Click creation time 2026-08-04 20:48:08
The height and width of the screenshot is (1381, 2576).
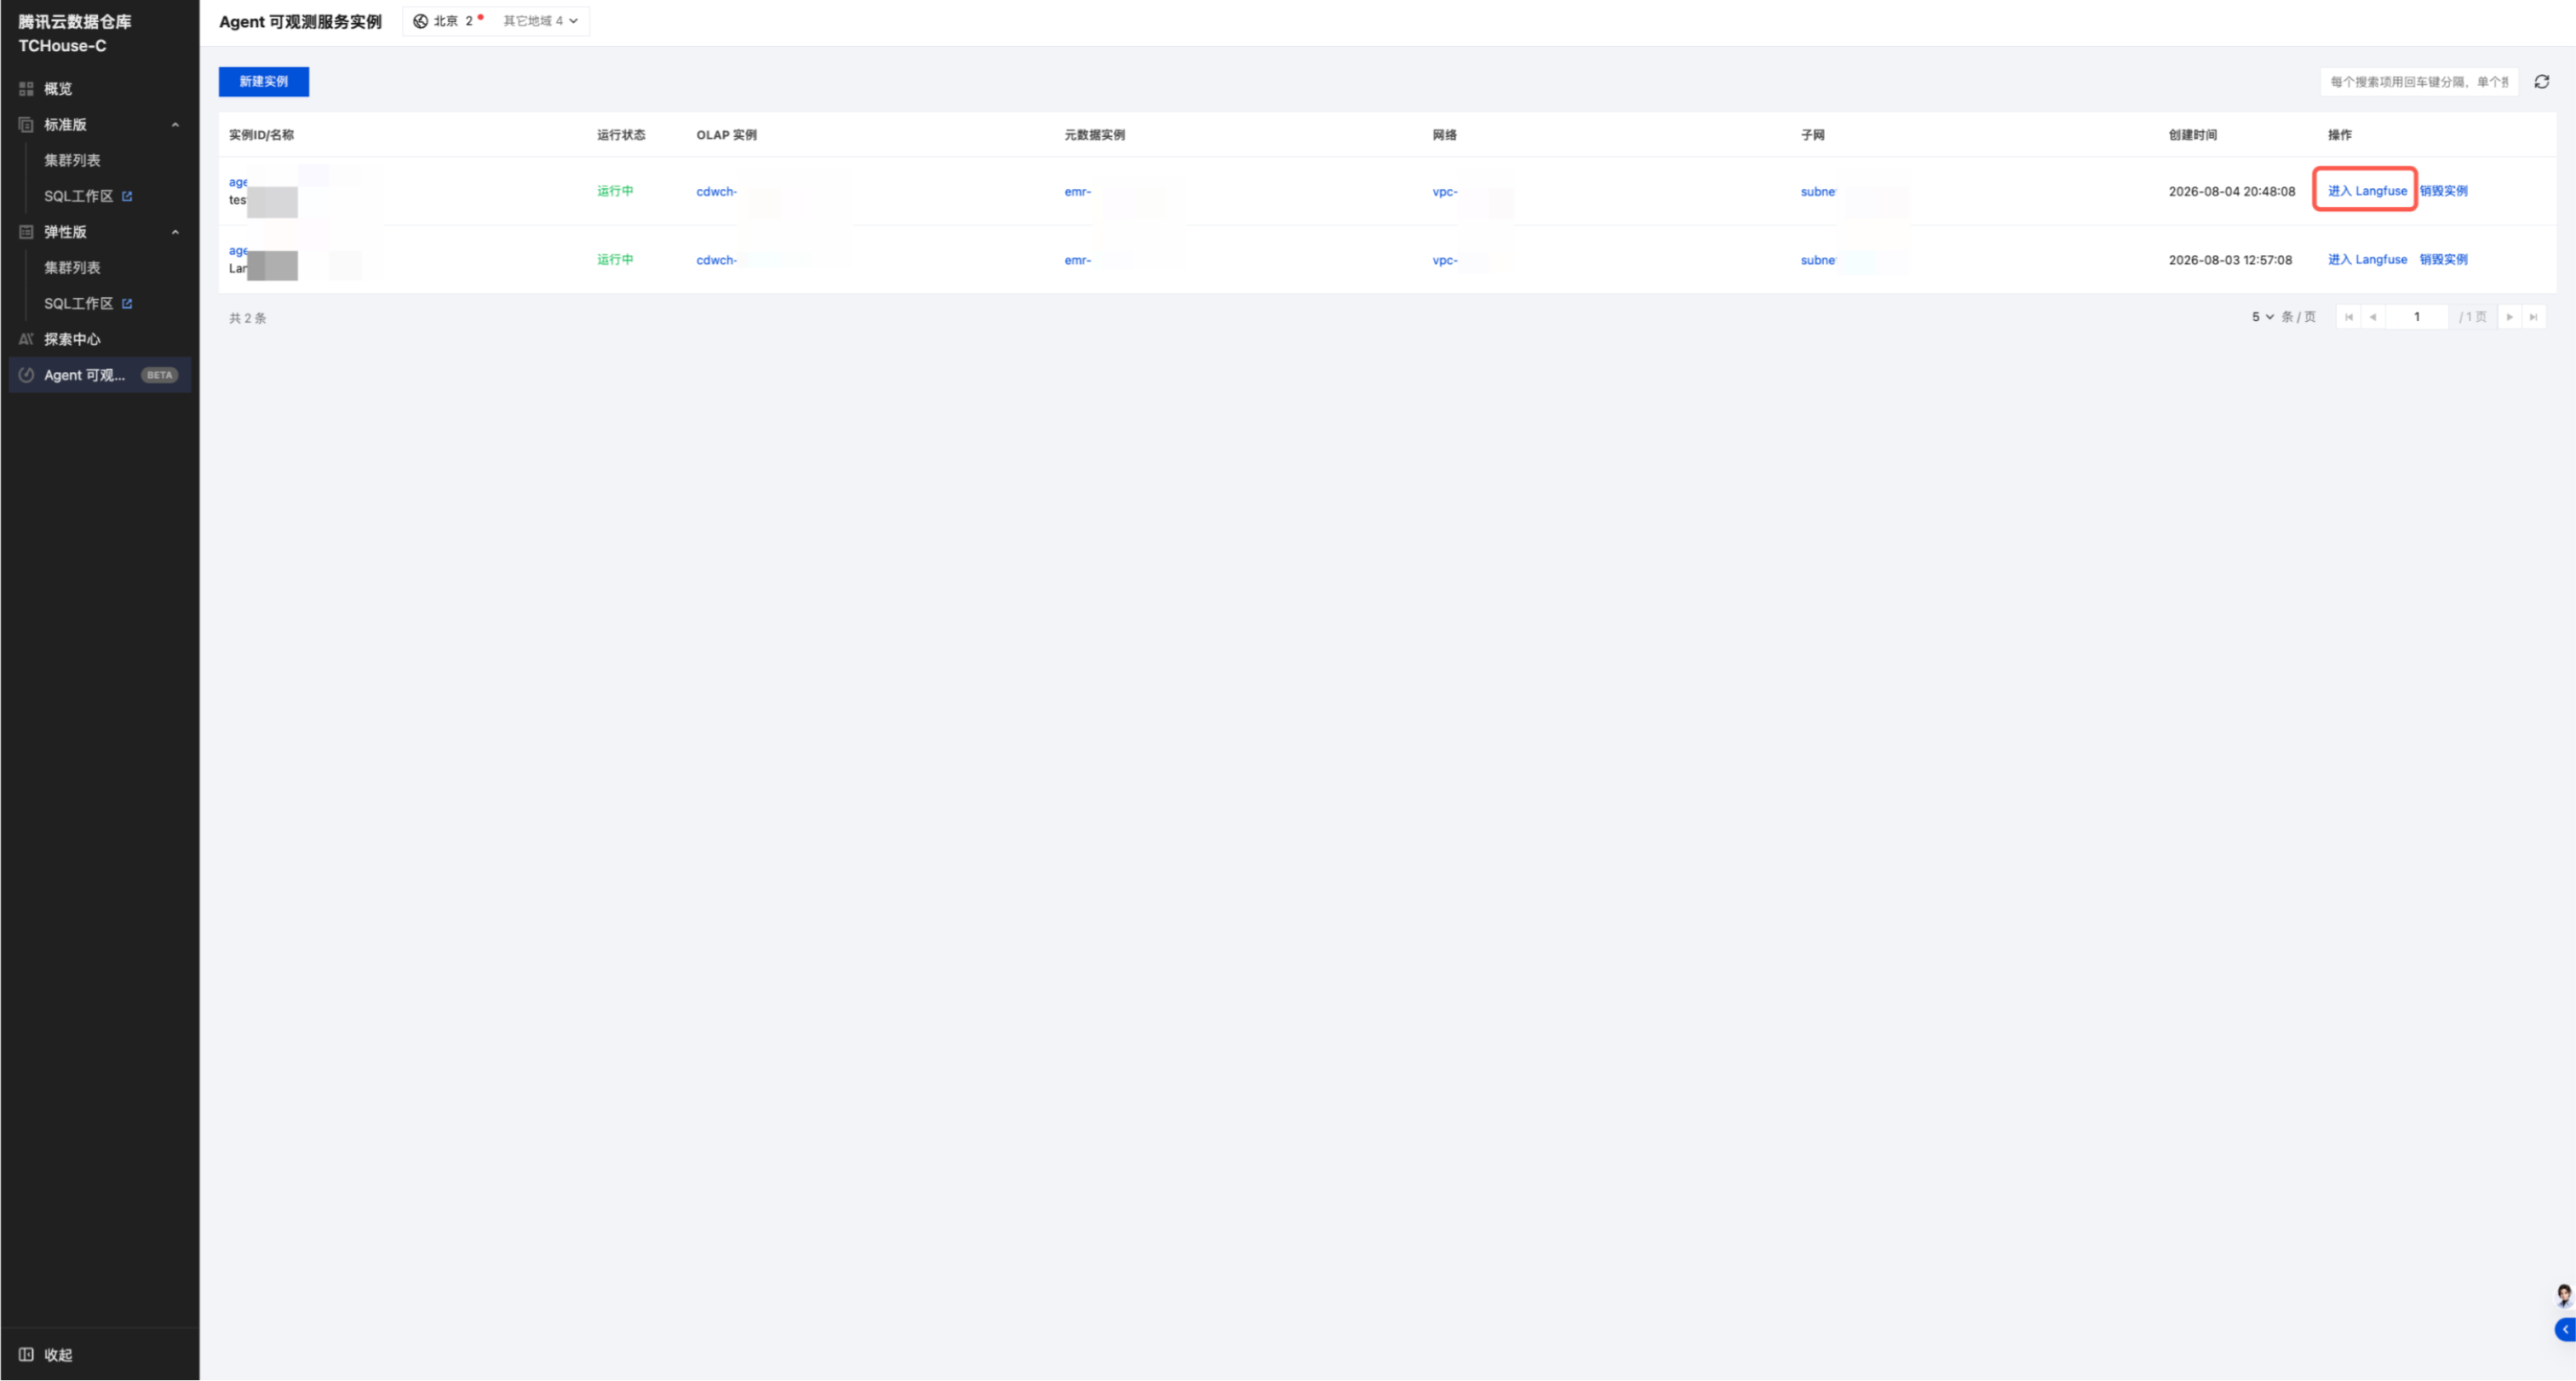pos(2231,192)
